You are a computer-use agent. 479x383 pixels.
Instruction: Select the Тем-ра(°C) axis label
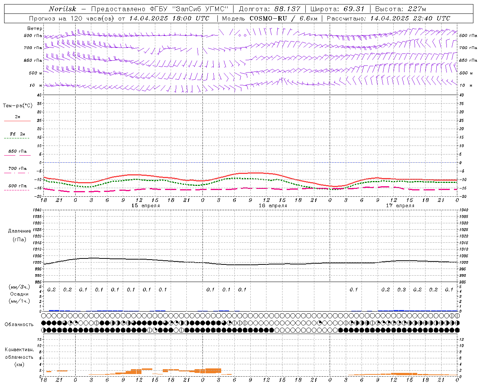18,106
